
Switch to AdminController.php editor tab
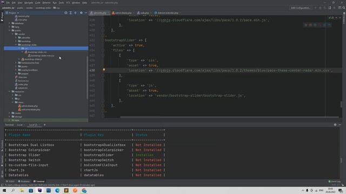(167, 13)
